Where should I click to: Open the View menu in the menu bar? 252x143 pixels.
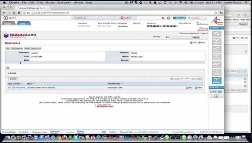click(40, 3)
